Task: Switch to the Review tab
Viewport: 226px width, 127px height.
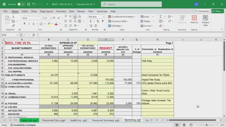Action: pos(81,11)
